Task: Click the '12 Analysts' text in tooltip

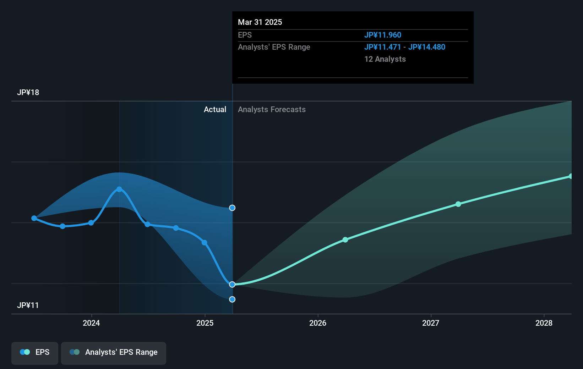Action: pos(385,59)
